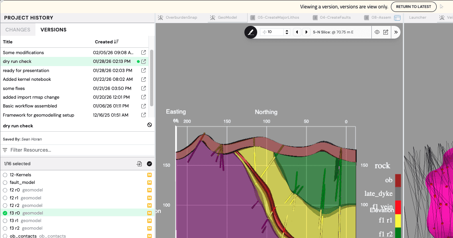Screen dimensions: 453x238
Task: Open the 'Basic workflow assembled' version link icon
Action: (x=143, y=106)
